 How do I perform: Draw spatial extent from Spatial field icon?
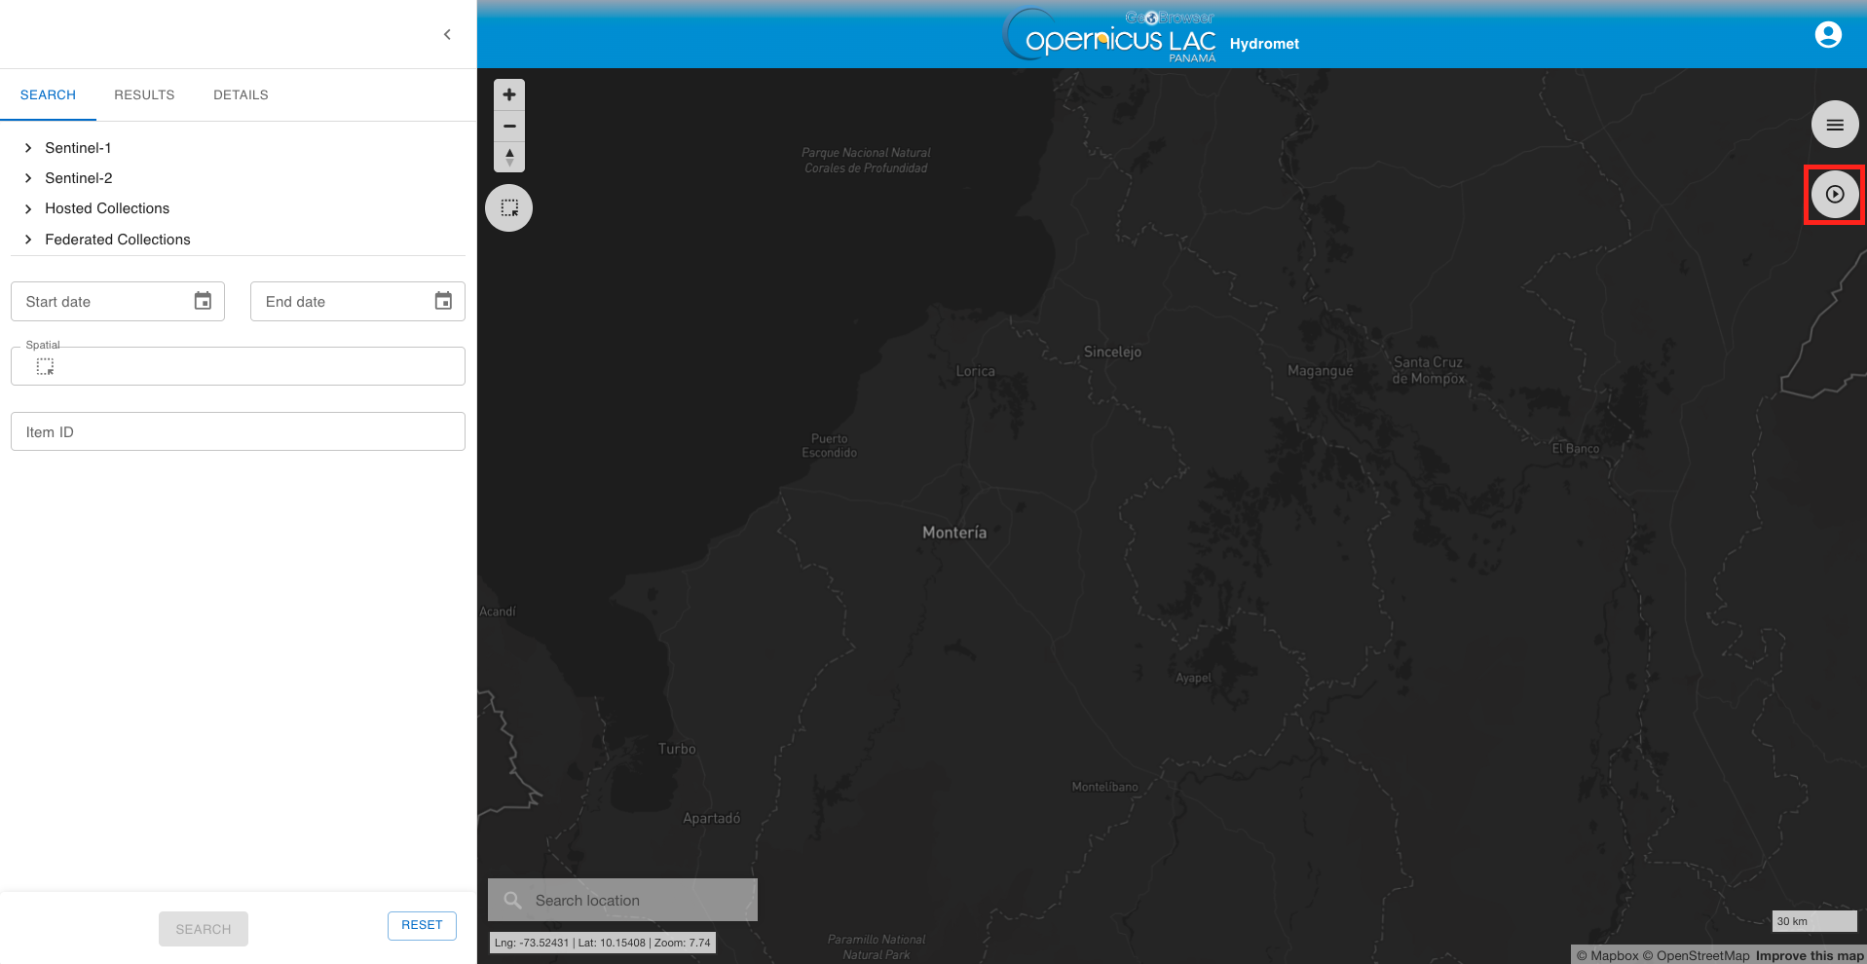[46, 367]
